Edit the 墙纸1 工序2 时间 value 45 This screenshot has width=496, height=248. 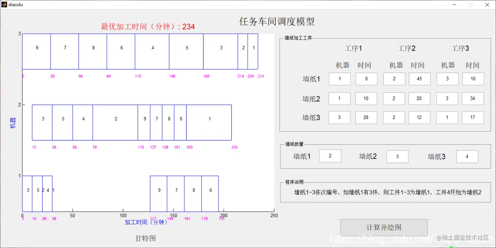[x=419, y=79]
